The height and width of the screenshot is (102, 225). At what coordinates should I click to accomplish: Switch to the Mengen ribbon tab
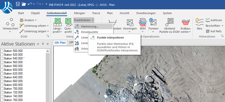click(79, 13)
